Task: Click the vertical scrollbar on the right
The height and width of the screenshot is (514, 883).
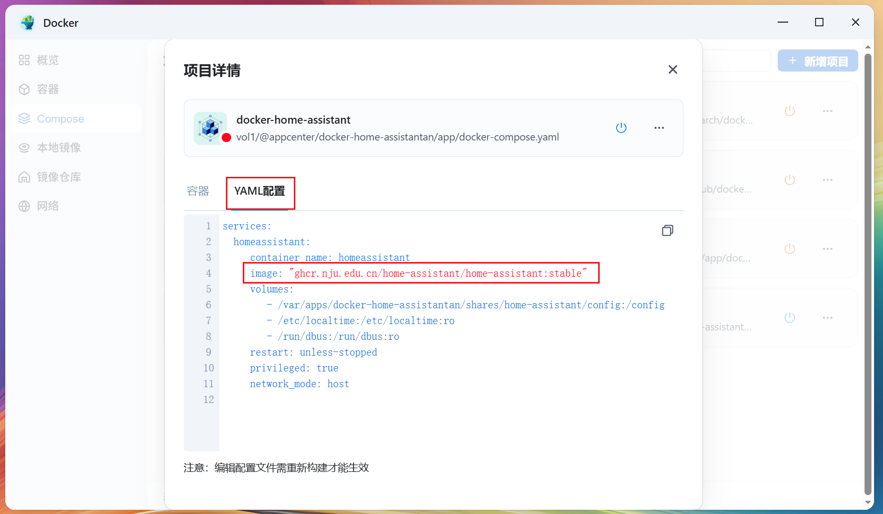Action: [868, 263]
